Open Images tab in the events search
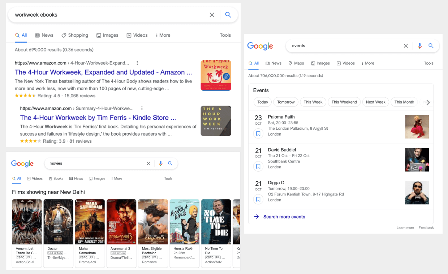The height and width of the screenshot is (274, 448). tap(320, 63)
